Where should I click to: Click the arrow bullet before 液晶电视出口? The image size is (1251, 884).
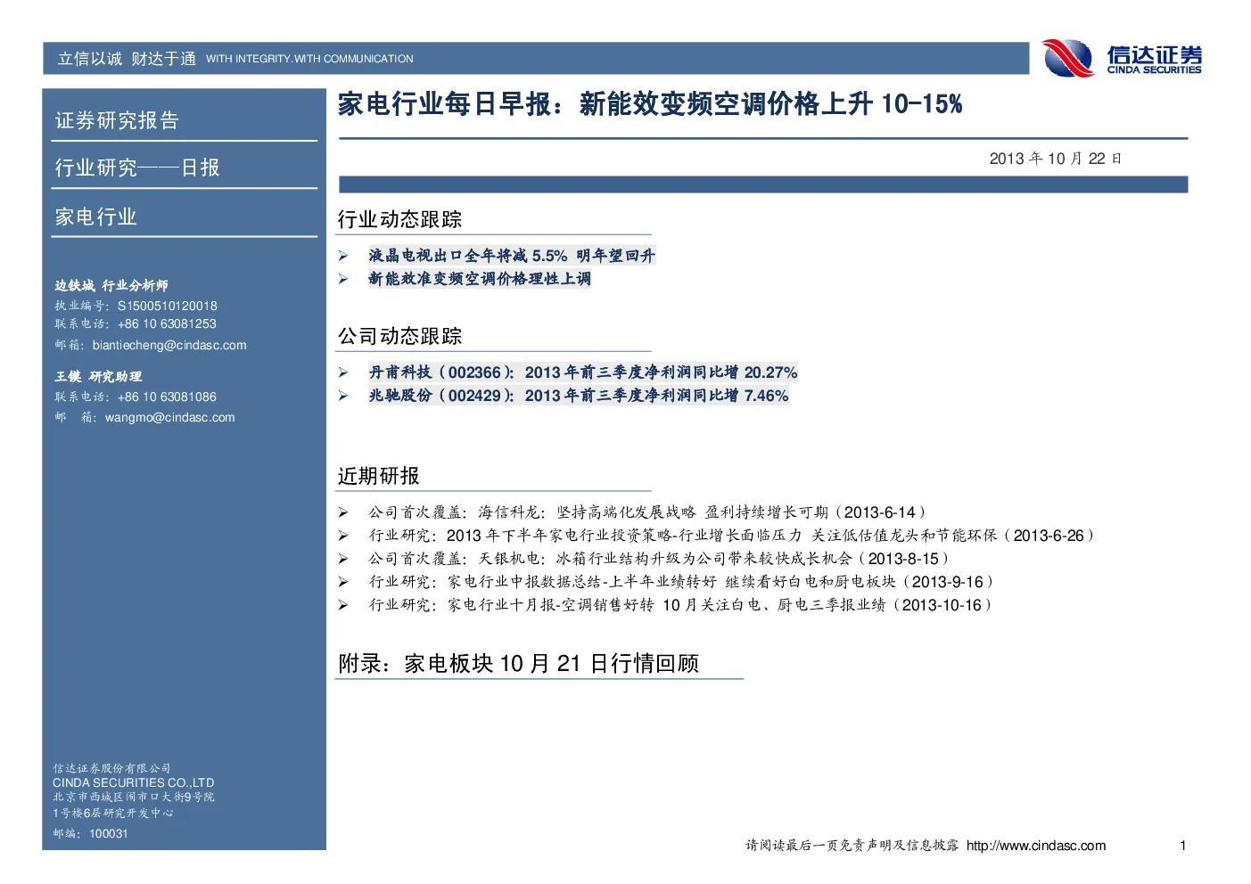pyautogui.click(x=343, y=256)
